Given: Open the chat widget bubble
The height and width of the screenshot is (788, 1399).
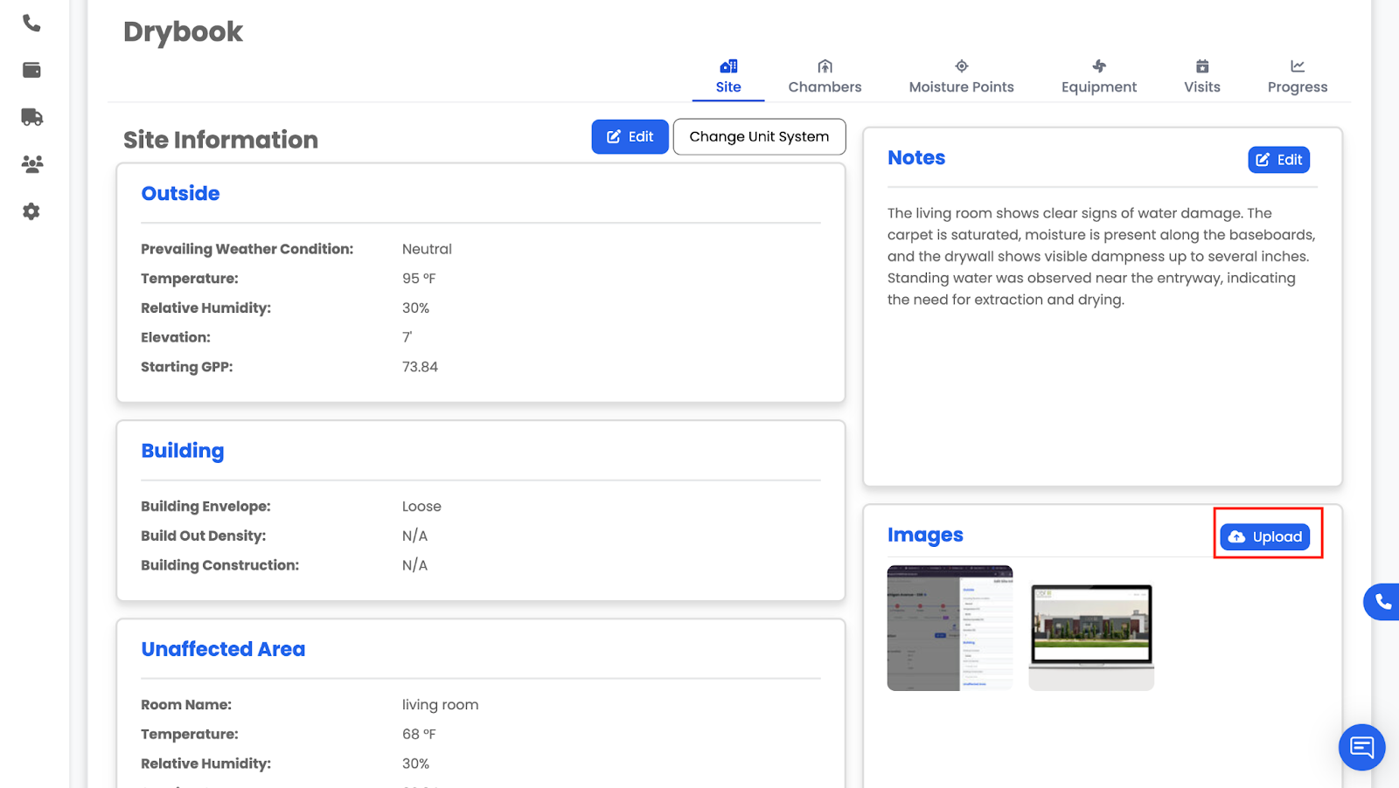Looking at the screenshot, I should pyautogui.click(x=1361, y=747).
